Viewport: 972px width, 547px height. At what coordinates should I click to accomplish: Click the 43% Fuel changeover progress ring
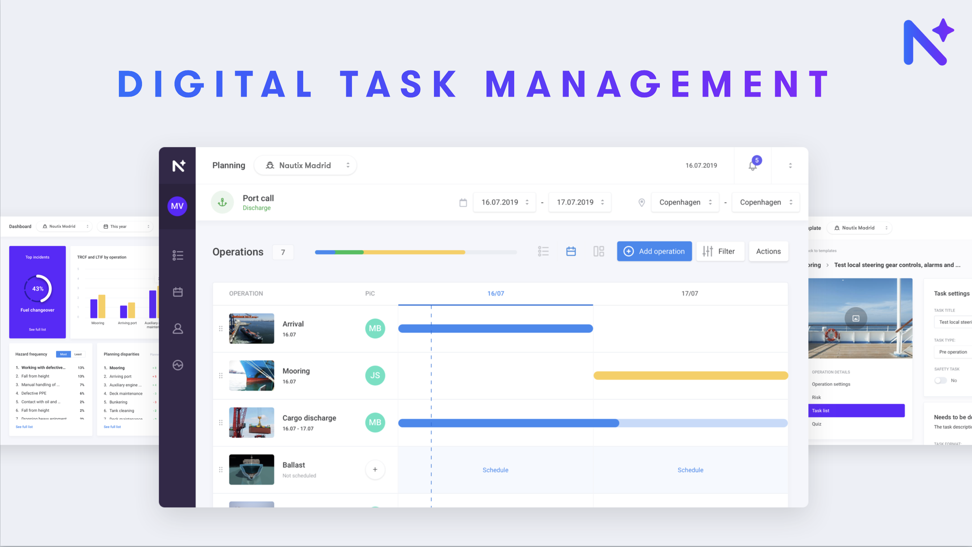(37, 289)
